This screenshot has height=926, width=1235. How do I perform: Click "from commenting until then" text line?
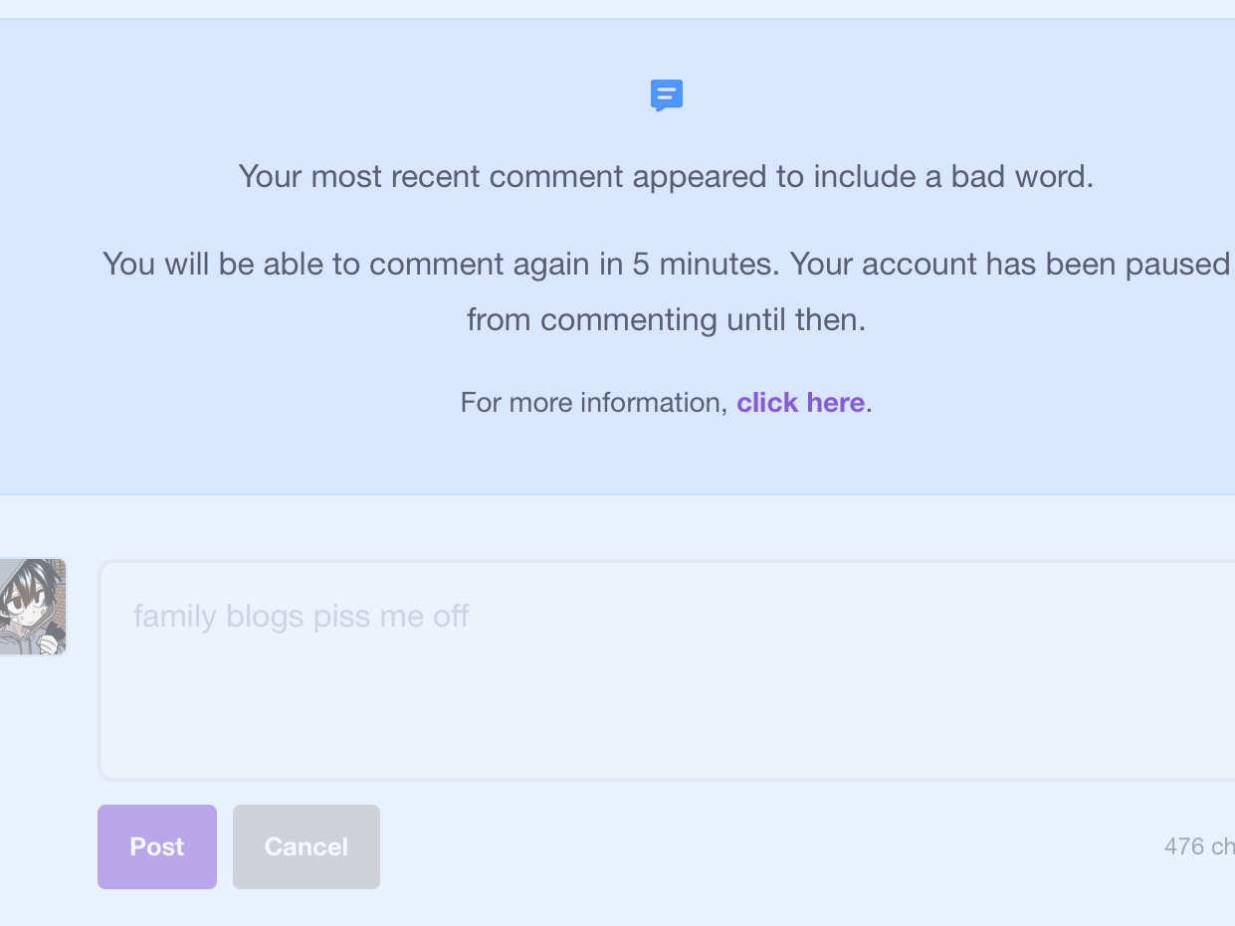coord(666,320)
